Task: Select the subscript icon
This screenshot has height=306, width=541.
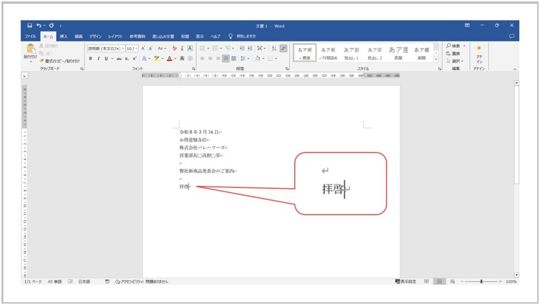Action: click(x=126, y=58)
